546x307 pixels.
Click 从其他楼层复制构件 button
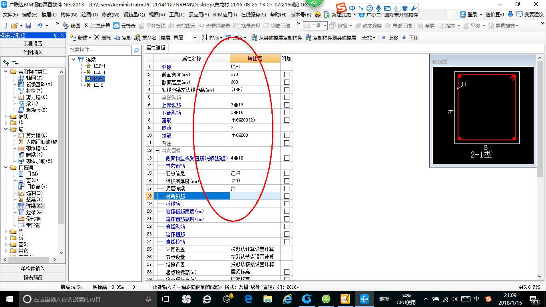(x=277, y=38)
